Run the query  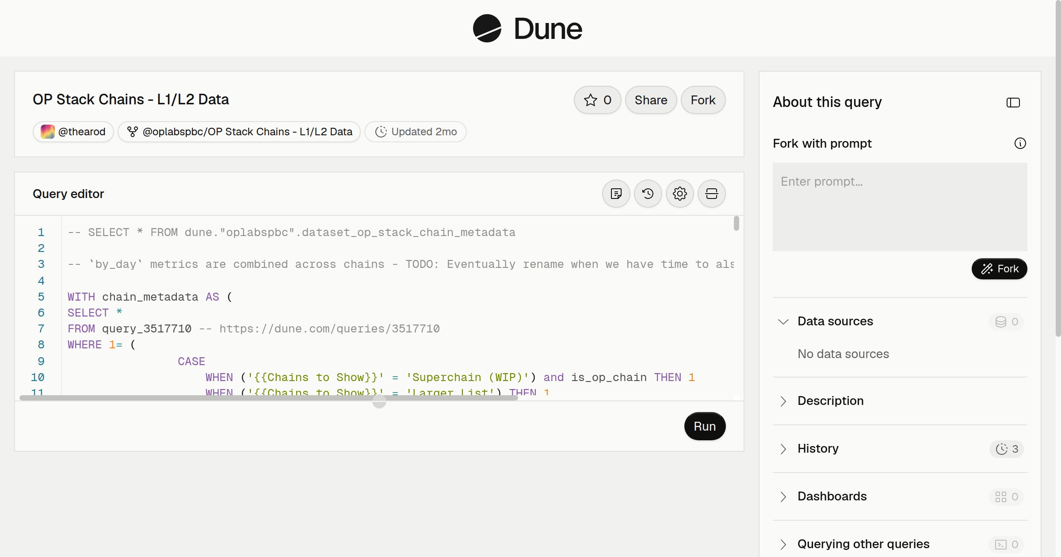(x=705, y=426)
